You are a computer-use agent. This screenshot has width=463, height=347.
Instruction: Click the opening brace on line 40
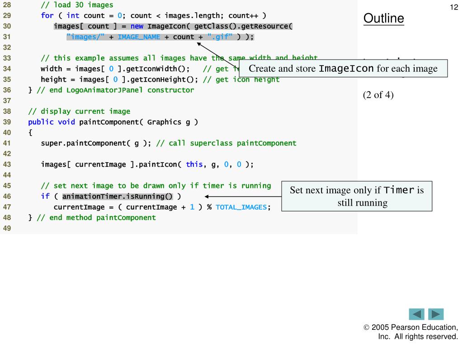tap(30, 132)
